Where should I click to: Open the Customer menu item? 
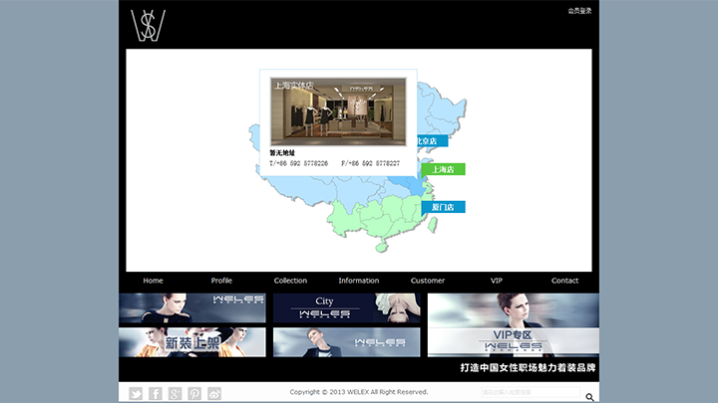(x=428, y=281)
